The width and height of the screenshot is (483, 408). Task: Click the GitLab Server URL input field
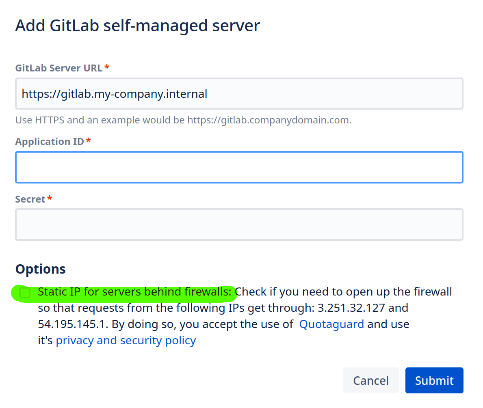click(x=239, y=94)
